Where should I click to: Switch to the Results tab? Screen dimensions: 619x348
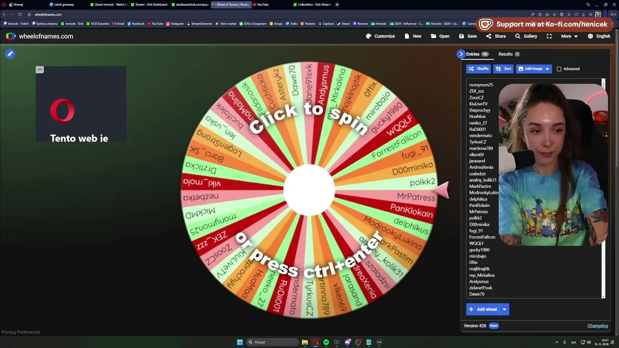click(x=509, y=54)
